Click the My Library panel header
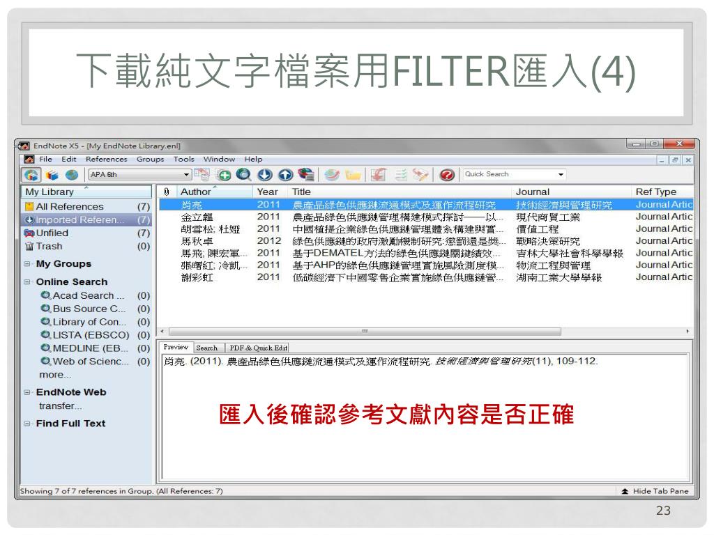This screenshot has height=535, width=714. 86,192
